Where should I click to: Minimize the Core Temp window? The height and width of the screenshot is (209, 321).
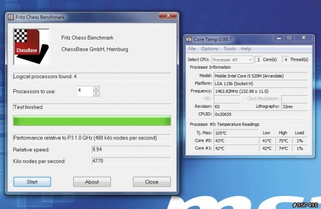coord(279,38)
